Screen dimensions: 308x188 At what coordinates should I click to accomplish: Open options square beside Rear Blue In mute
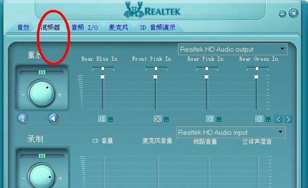tap(110, 119)
